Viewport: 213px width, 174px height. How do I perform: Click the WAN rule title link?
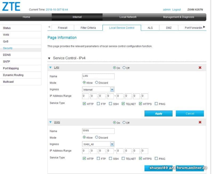pos(57,122)
